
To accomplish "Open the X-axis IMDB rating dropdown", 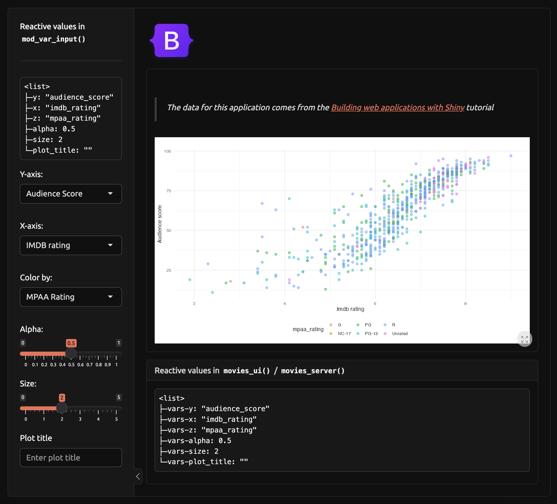I will click(x=71, y=245).
